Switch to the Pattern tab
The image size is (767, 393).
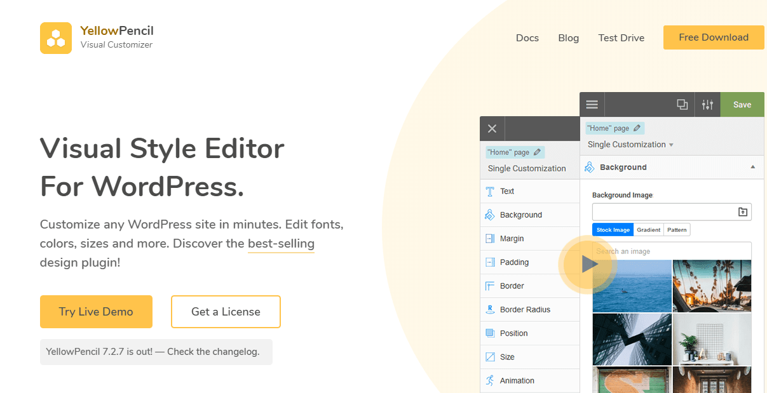click(x=677, y=230)
